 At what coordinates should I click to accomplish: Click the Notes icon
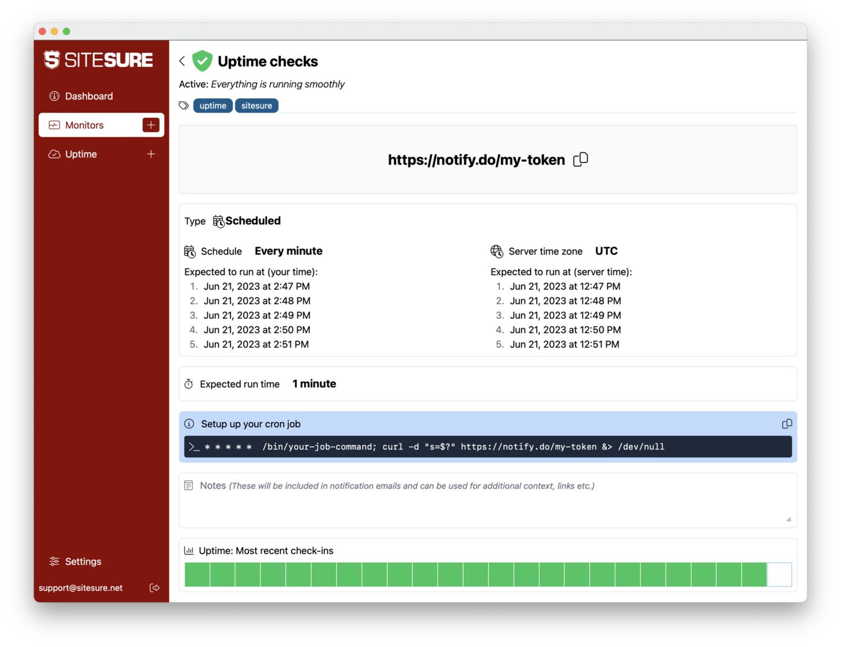pos(189,485)
